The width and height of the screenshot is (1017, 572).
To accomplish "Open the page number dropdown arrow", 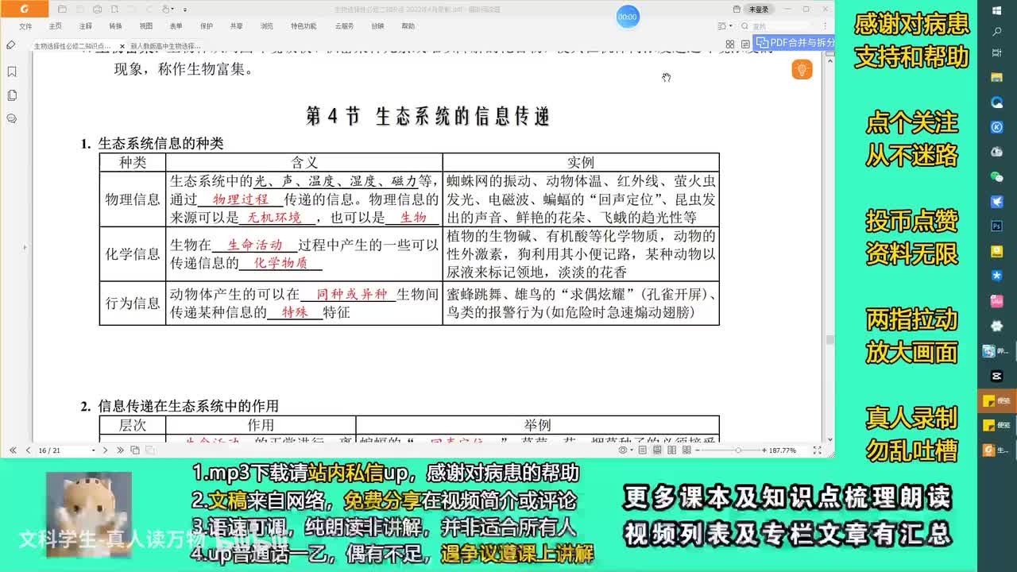I will coord(94,450).
